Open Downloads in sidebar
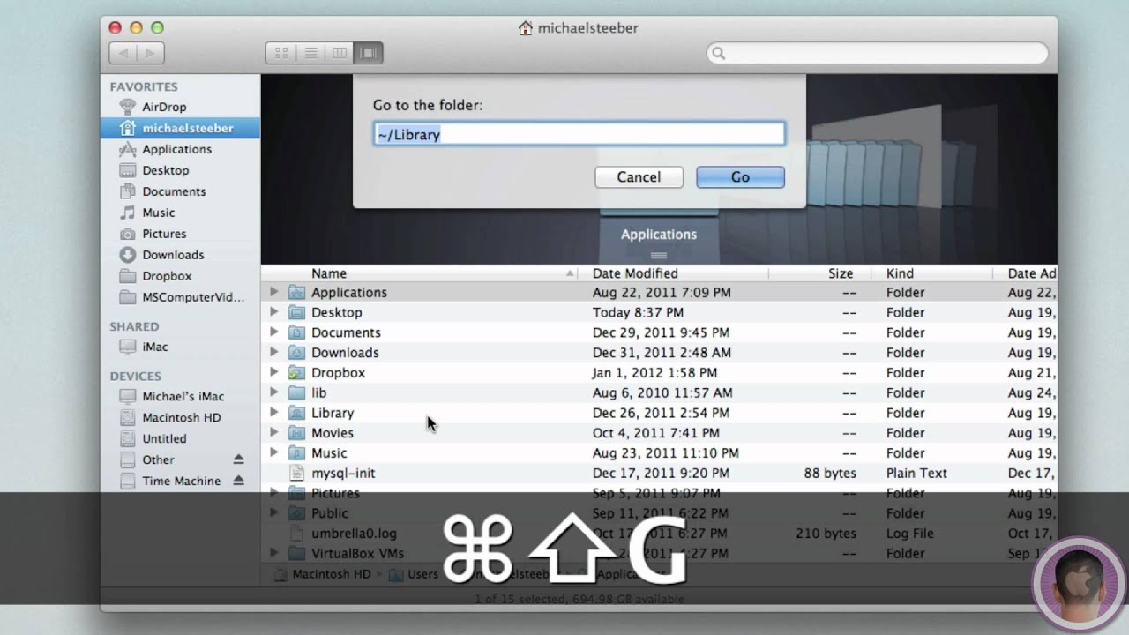The image size is (1129, 635). pos(173,255)
